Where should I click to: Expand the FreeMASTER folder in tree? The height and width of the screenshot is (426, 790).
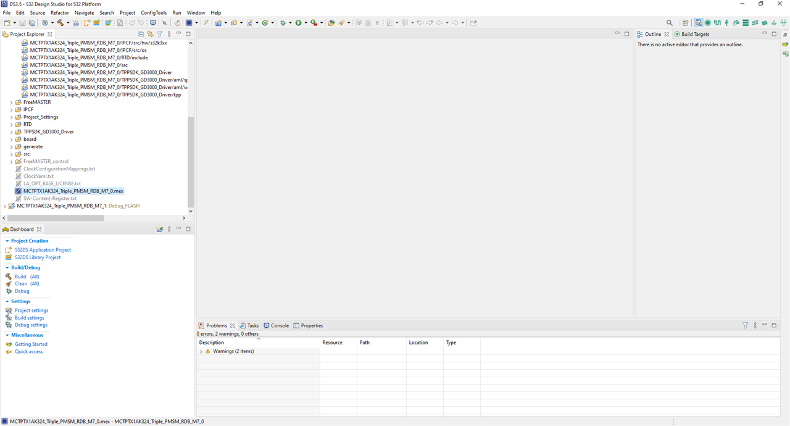[11, 102]
